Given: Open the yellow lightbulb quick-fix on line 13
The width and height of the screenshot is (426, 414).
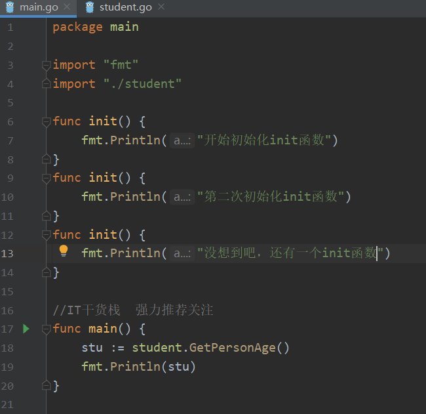Looking at the screenshot, I should pos(64,251).
